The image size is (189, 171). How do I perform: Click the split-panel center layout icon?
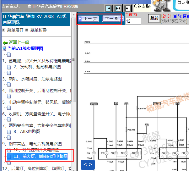point(118,8)
